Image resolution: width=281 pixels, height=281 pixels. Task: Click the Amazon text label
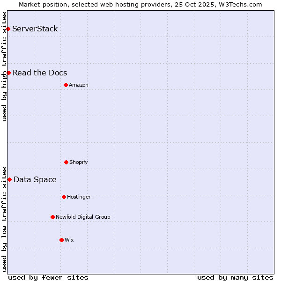(79, 85)
